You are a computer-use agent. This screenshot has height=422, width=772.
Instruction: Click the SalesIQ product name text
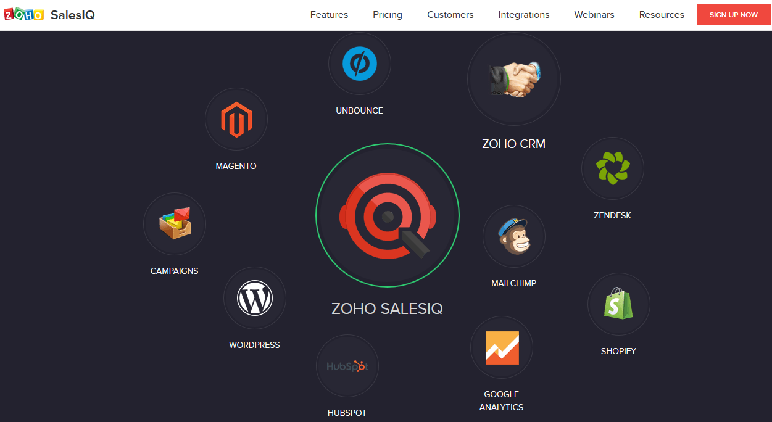(x=73, y=15)
